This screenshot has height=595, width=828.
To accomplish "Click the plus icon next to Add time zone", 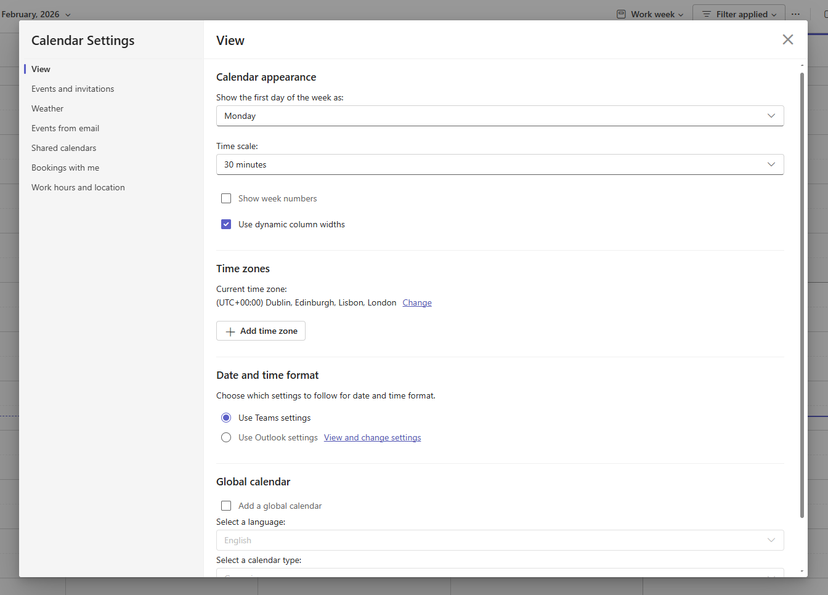I will (230, 331).
